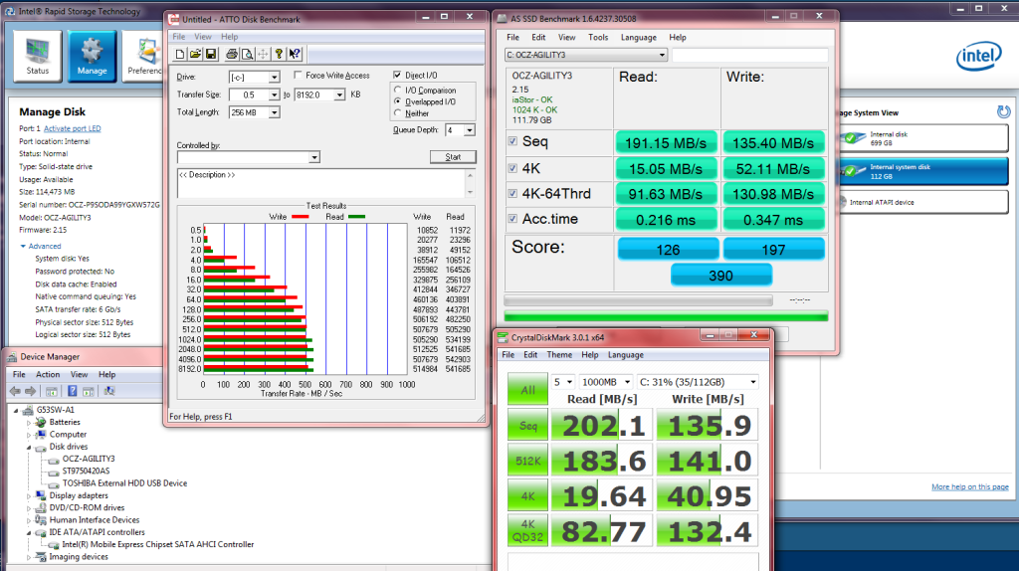The image size is (1019, 571).
Task: Click the Print icon in ATTO toolbar
Action: point(231,55)
